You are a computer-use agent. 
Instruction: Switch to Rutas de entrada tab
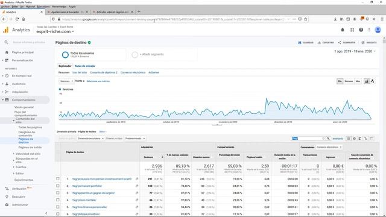84,66
